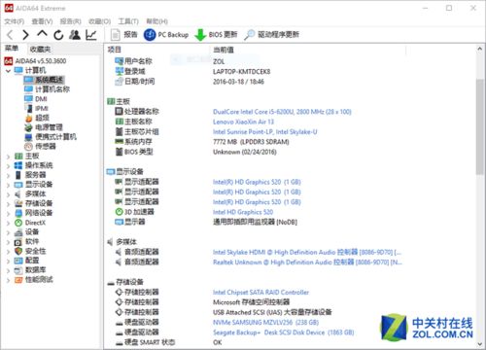Click the 当前值 column header
The width and height of the screenshot is (486, 350).
(224, 50)
